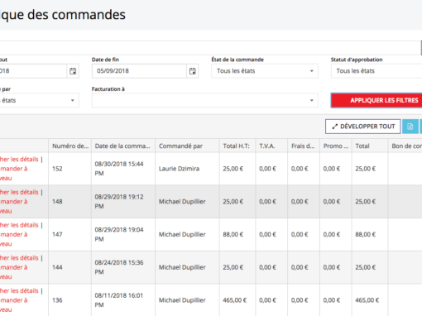Click the Promo 0,00 € value for order 136
422x316 pixels.
point(332,300)
